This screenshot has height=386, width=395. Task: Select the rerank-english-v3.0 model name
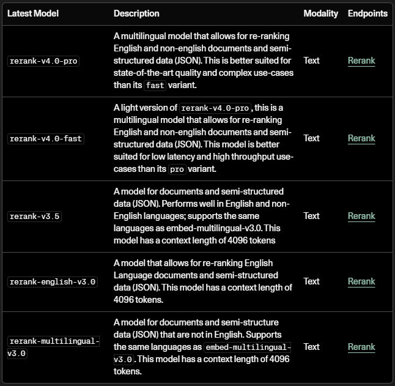pyautogui.click(x=53, y=282)
